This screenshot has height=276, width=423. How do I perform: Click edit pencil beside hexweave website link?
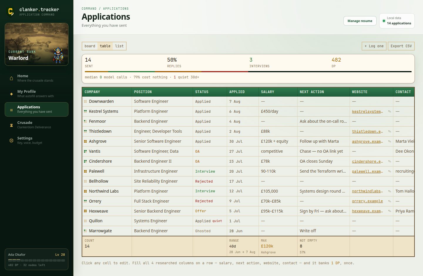click(390, 211)
